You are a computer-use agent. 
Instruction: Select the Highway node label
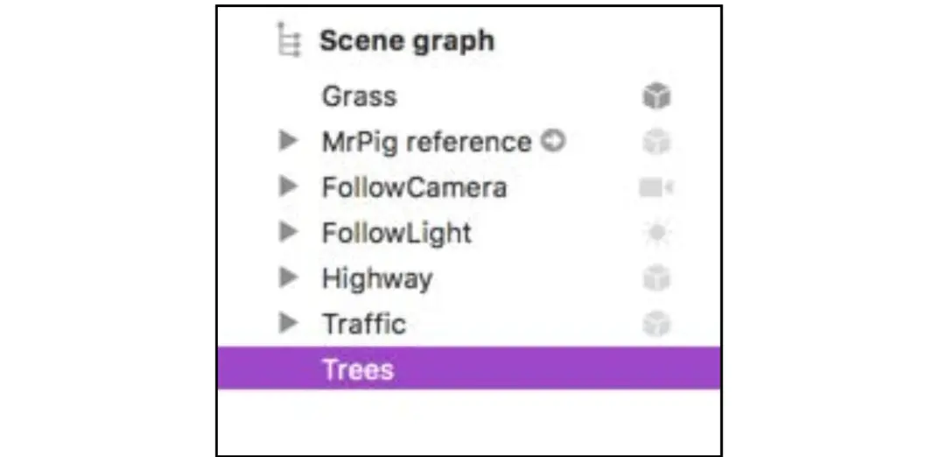pos(377,278)
